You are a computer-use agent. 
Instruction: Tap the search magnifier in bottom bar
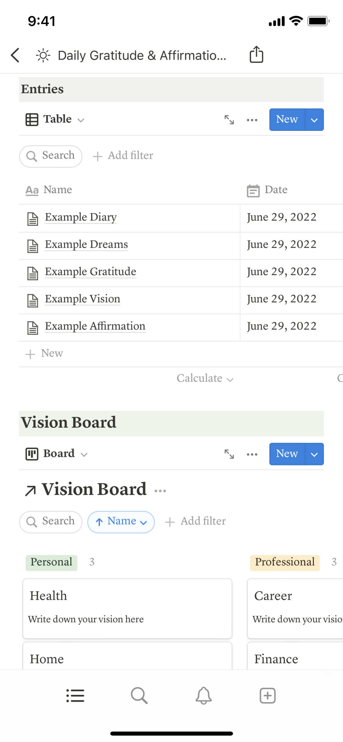point(139,696)
